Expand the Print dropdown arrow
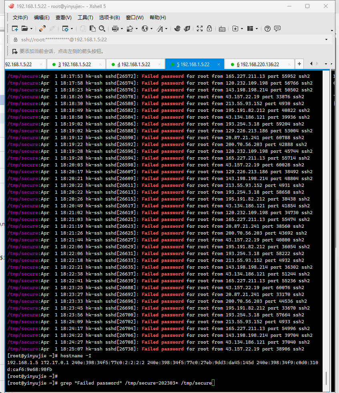Viewport: 339px width, 393px height. (122, 29)
